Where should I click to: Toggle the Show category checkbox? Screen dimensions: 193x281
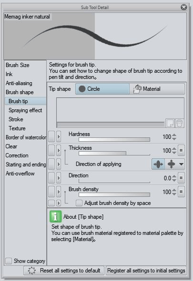(9, 261)
